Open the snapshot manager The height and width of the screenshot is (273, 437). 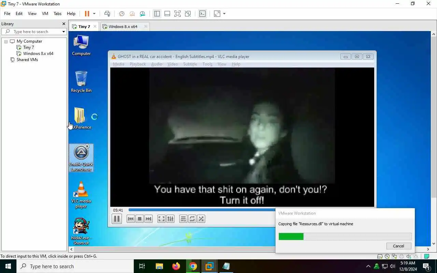142,14
